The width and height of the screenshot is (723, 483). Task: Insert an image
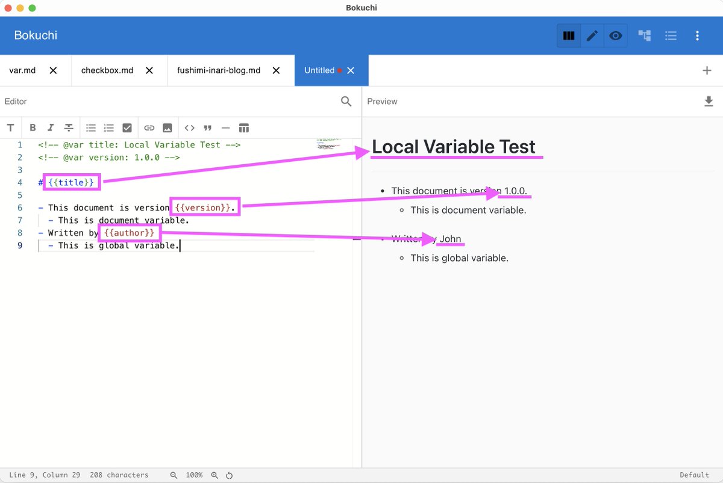coord(167,128)
